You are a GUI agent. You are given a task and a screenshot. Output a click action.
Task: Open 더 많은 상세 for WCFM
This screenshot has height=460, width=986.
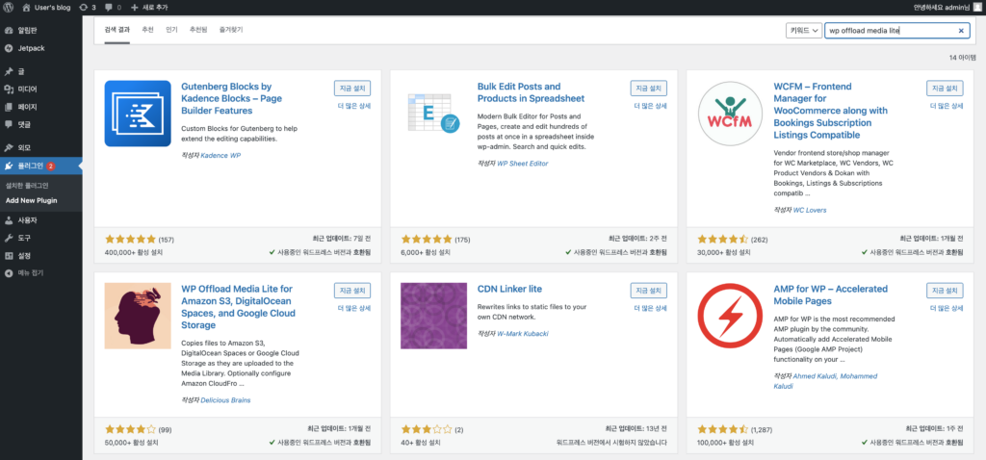click(947, 106)
